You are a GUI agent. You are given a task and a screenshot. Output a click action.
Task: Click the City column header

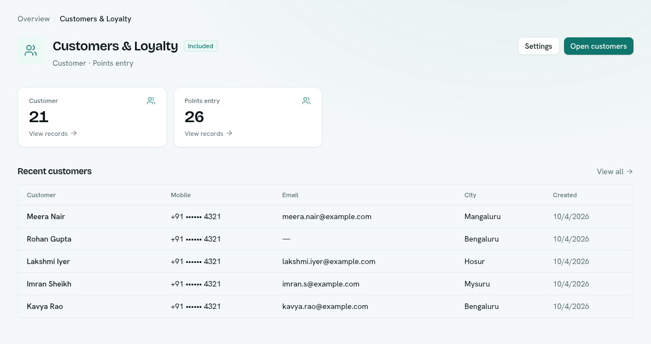tap(470, 195)
